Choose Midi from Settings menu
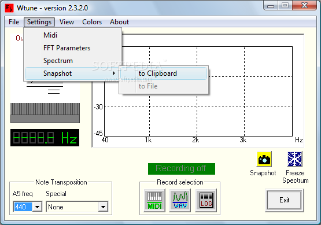The height and width of the screenshot is (225, 321). point(73,35)
